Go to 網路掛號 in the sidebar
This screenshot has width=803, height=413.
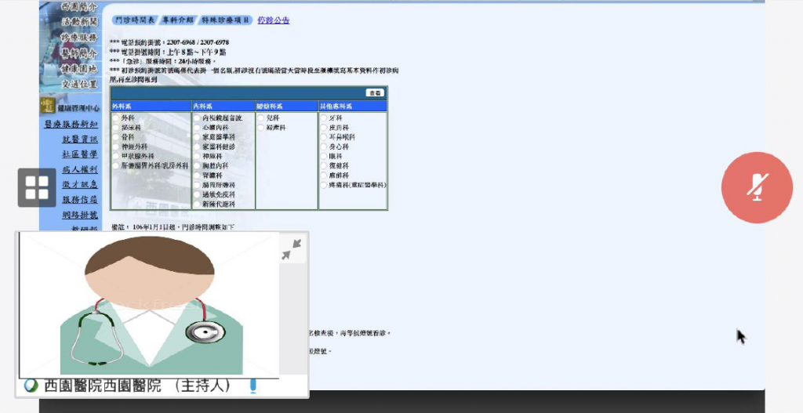(79, 215)
